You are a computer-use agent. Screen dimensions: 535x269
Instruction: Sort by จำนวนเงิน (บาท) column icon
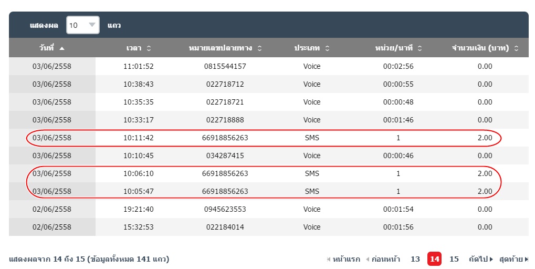pos(516,48)
